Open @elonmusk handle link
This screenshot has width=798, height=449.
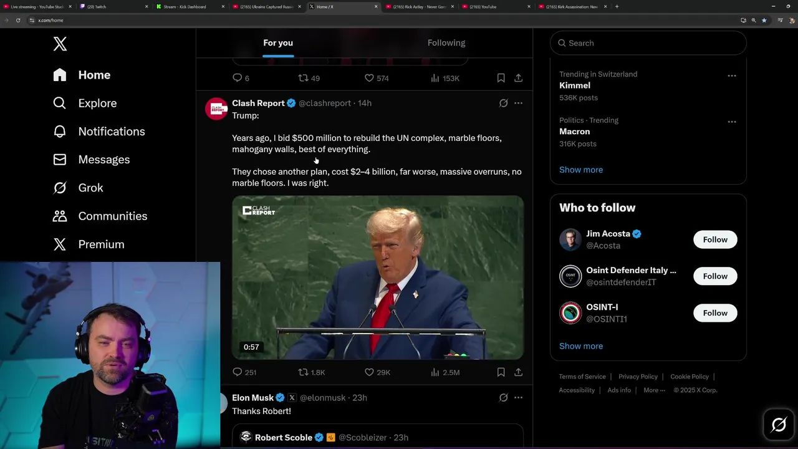point(322,398)
